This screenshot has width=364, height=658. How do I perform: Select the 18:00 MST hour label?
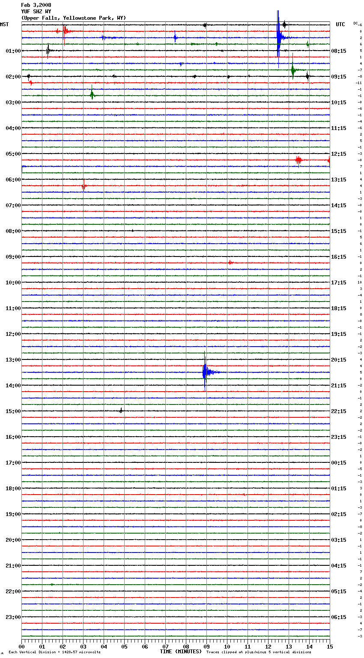click(x=13, y=489)
